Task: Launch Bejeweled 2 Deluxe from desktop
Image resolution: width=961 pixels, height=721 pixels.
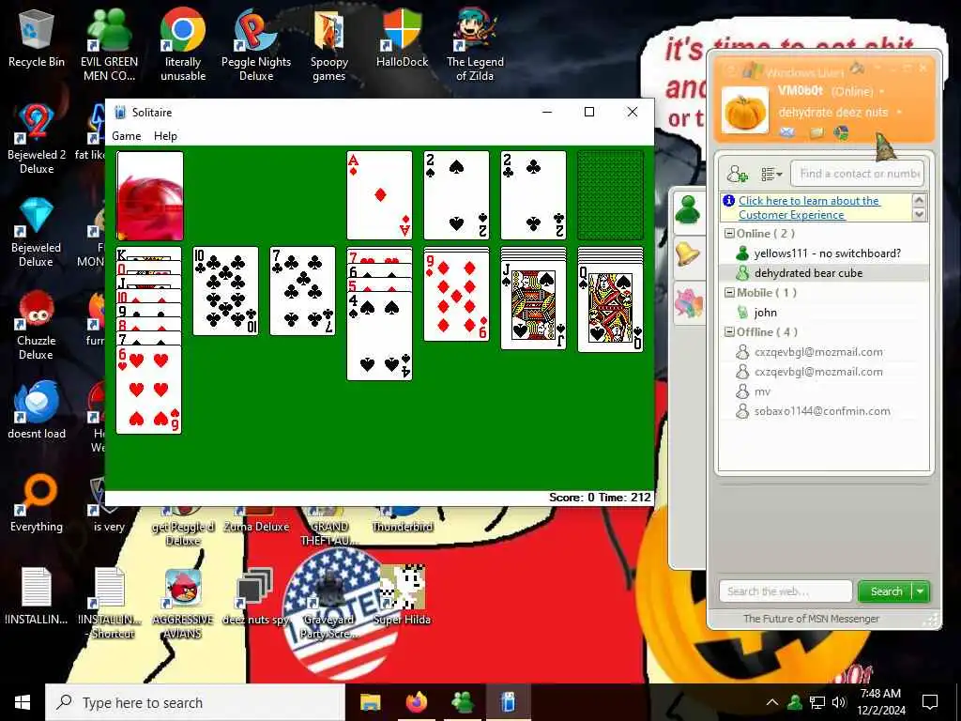Action: (37, 139)
